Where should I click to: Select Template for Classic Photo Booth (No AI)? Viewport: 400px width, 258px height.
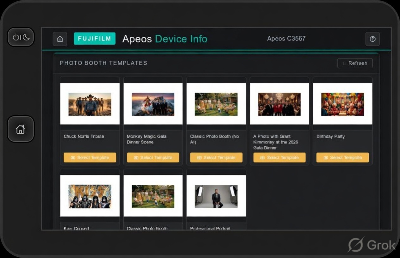click(216, 157)
